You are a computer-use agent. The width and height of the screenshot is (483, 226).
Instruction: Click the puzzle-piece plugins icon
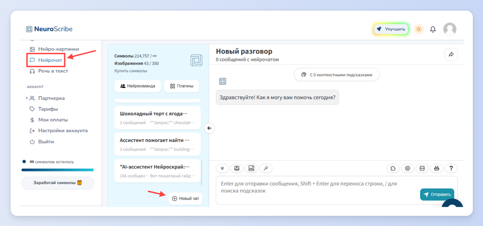tap(393, 168)
